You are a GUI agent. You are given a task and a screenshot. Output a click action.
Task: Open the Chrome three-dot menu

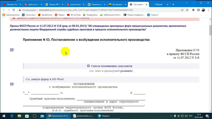[208, 10]
